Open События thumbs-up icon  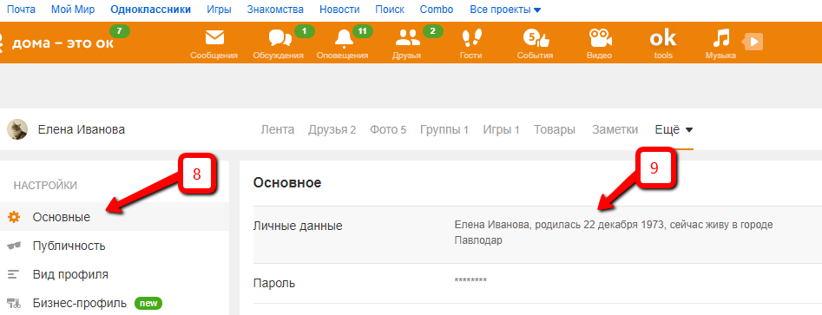(536, 38)
